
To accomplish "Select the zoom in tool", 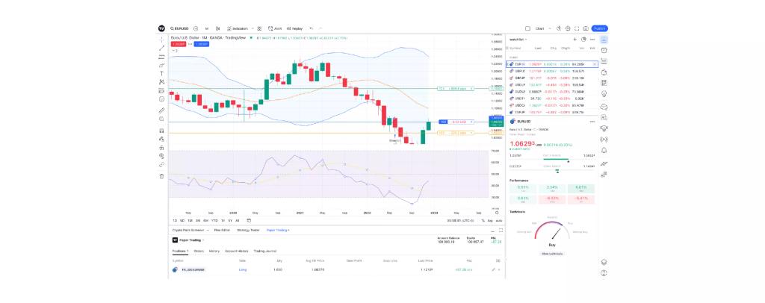I will click(x=161, y=119).
